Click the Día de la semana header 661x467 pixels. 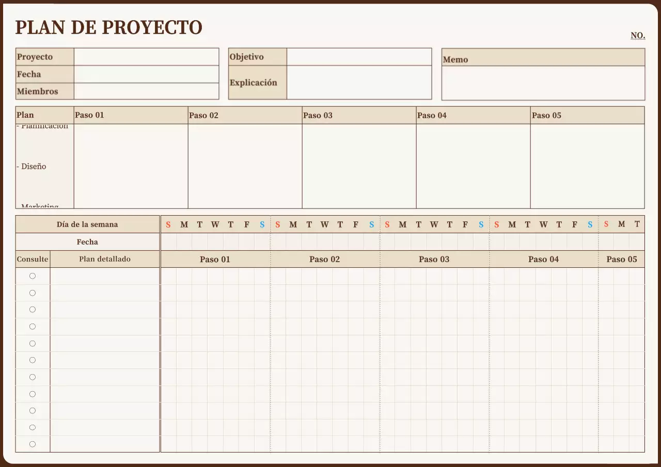tap(88, 224)
